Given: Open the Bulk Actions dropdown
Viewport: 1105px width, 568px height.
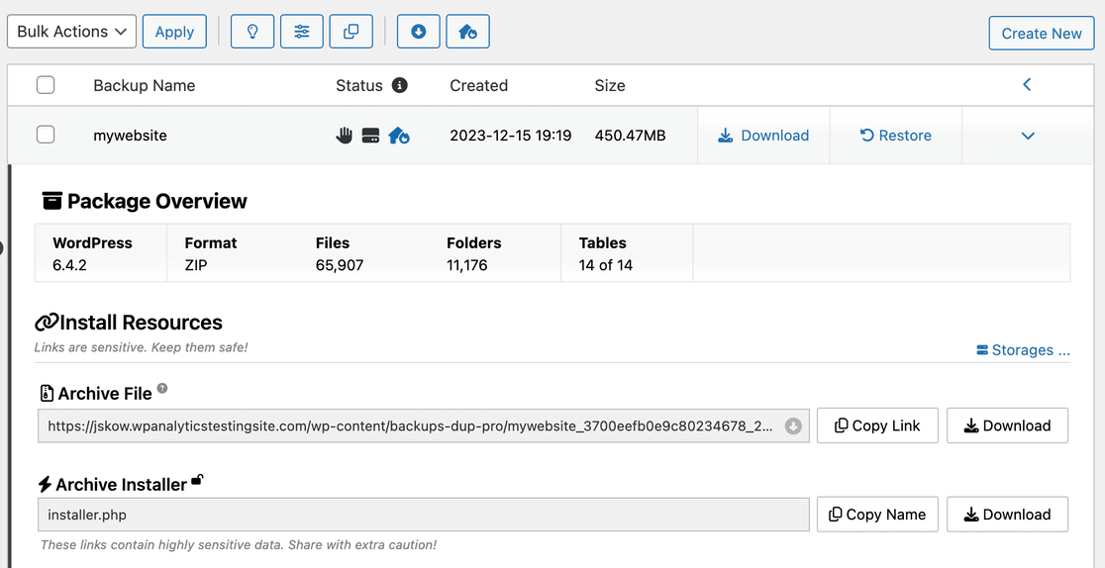Looking at the screenshot, I should (71, 32).
